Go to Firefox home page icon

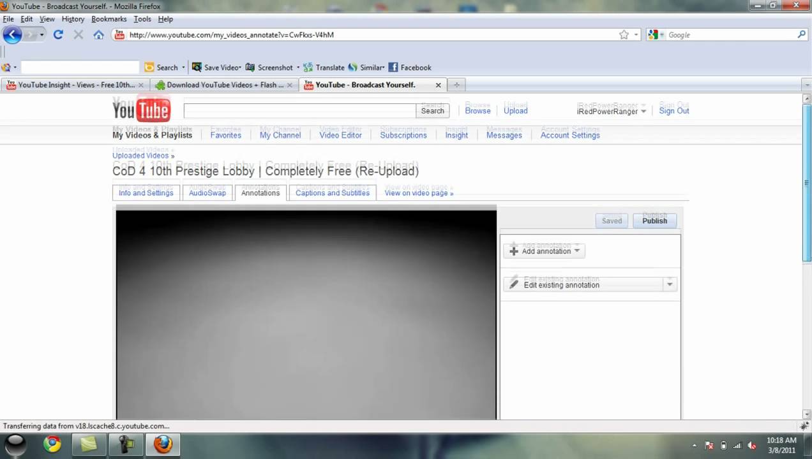click(x=98, y=34)
